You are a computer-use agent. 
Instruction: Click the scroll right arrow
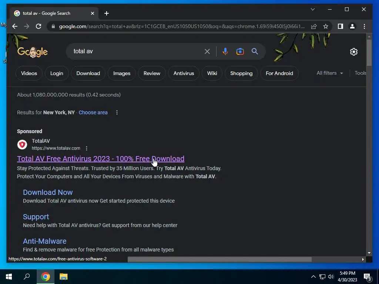click(x=363, y=259)
